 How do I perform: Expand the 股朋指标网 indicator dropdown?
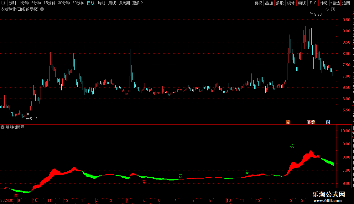[x=3, y=127]
